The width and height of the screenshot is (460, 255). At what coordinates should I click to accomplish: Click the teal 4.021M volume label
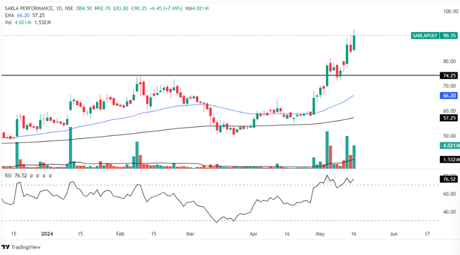447,146
